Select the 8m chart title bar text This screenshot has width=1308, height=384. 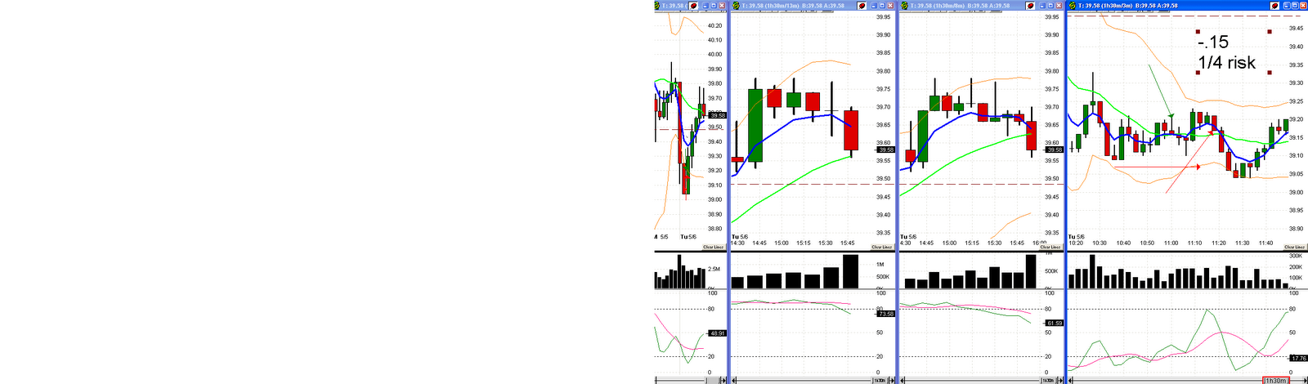[961, 6]
